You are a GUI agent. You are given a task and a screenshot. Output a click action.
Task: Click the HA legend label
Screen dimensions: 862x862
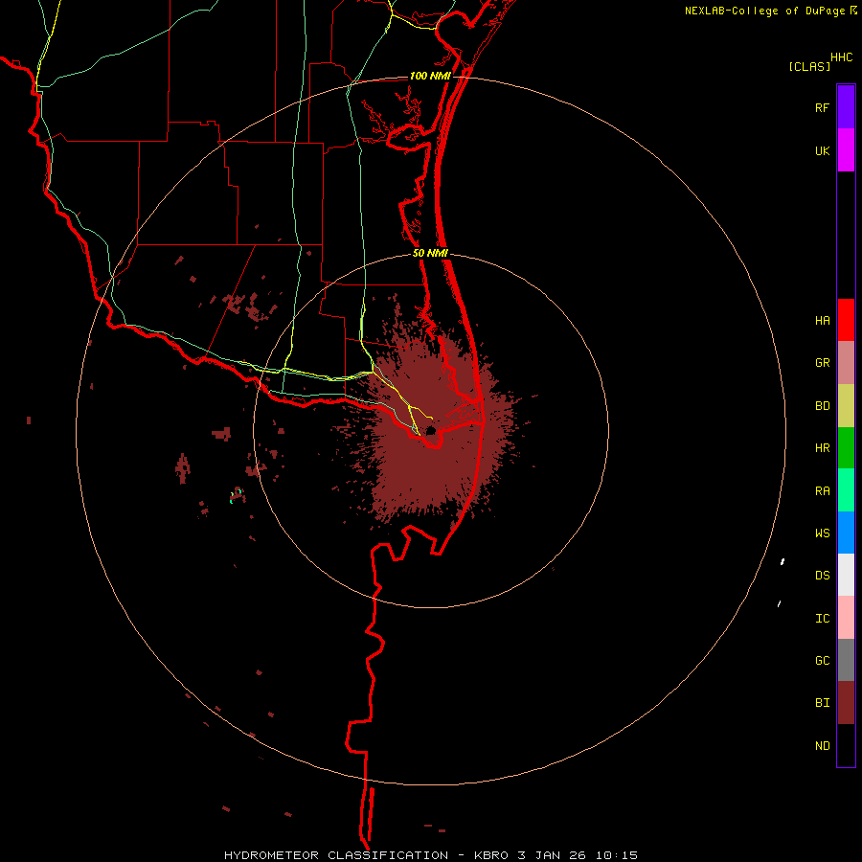(822, 321)
